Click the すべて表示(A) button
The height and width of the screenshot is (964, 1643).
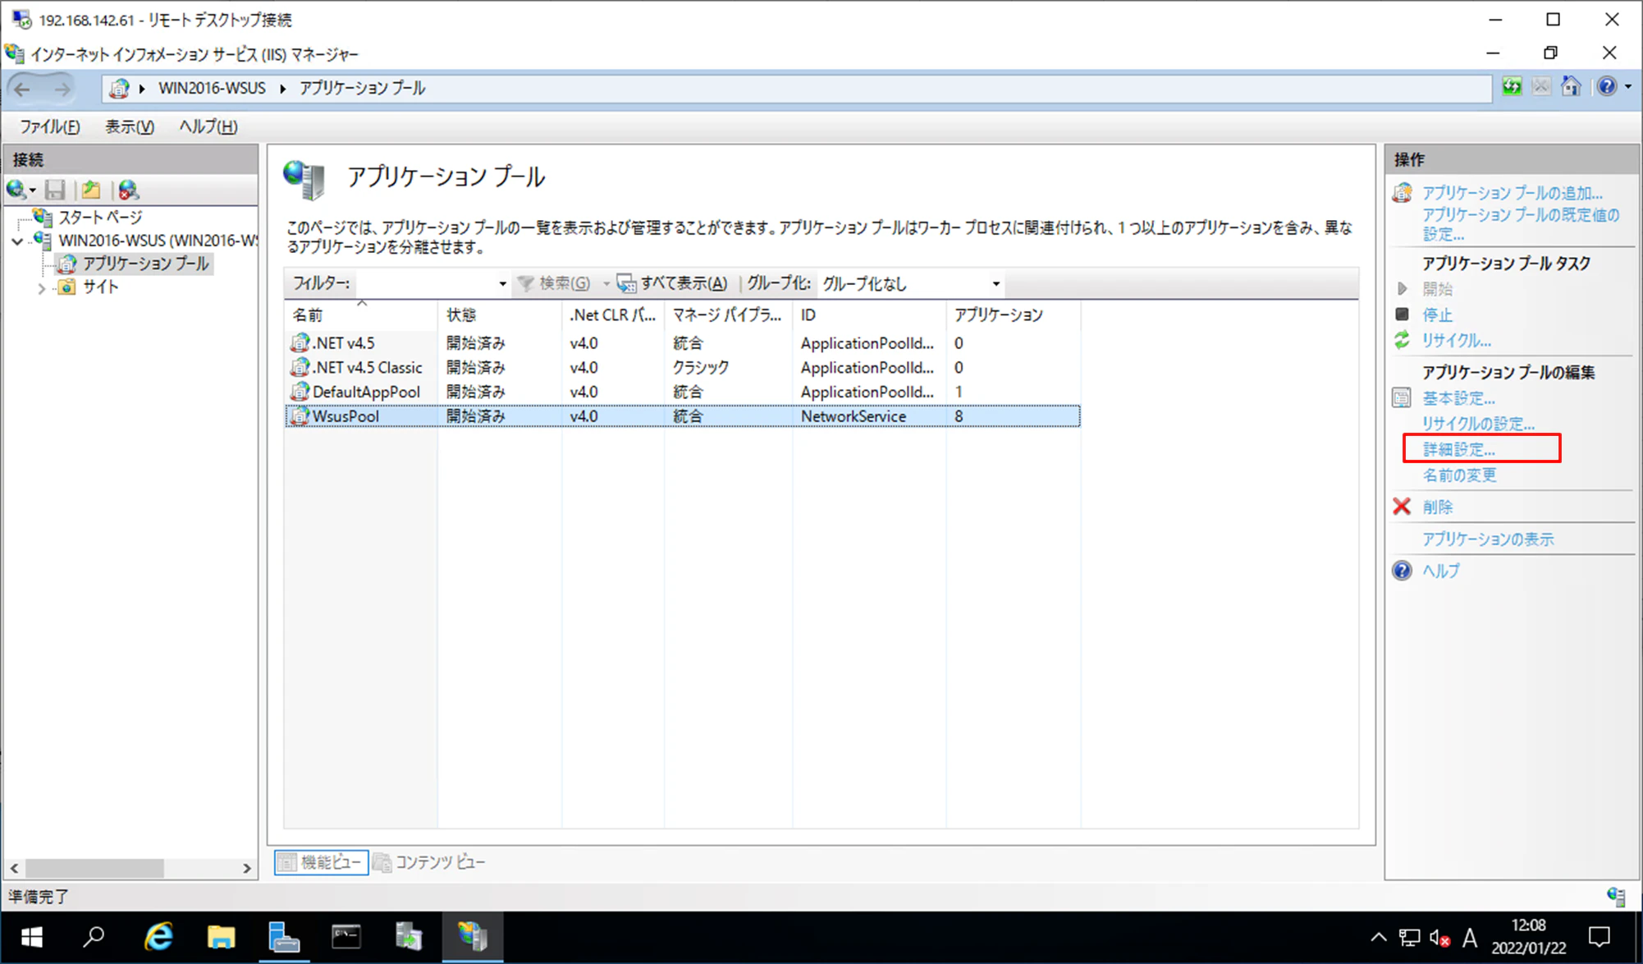672,284
